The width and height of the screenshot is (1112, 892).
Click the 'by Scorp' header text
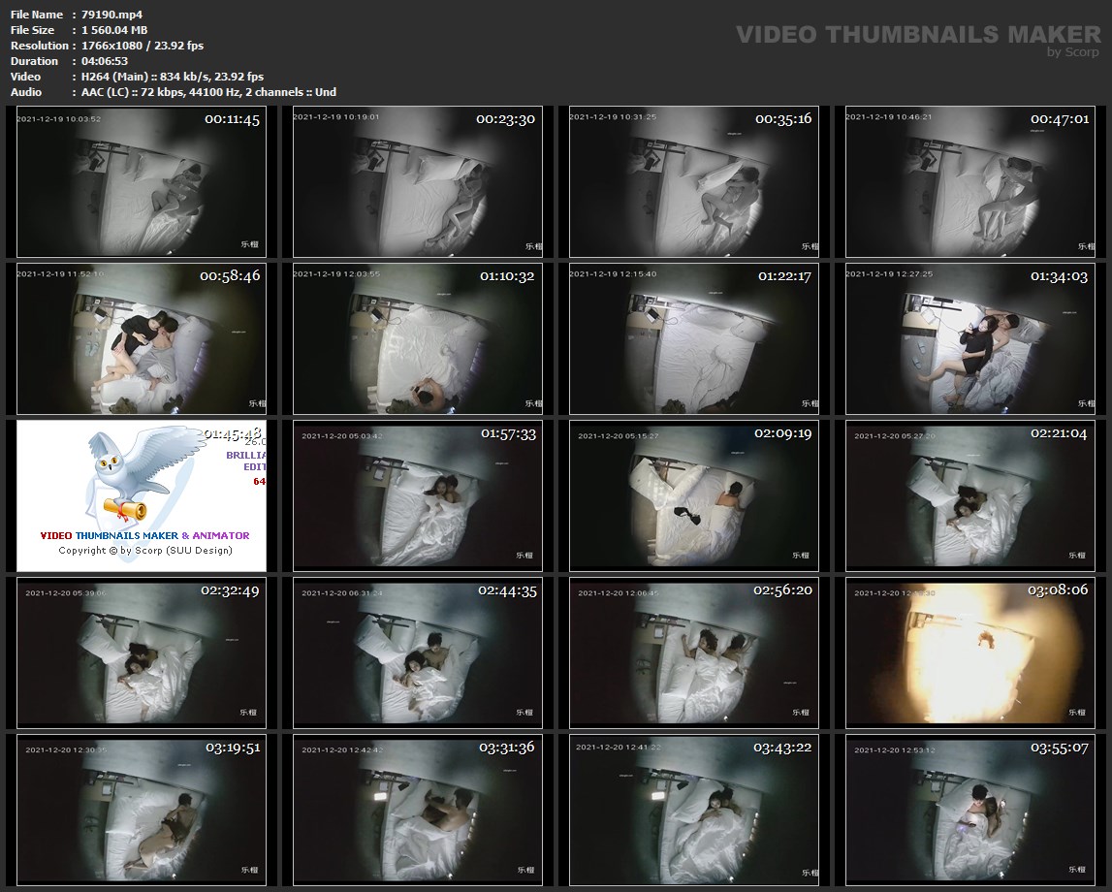pyautogui.click(x=1073, y=52)
